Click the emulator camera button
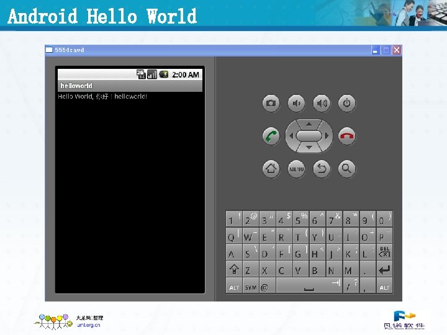The width and height of the screenshot is (447, 335). pyautogui.click(x=271, y=103)
